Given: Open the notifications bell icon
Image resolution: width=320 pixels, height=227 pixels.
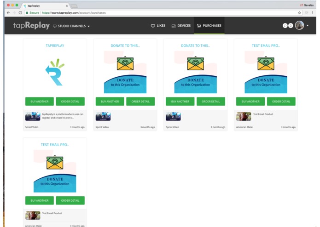Looking at the screenshot, I should (291, 25).
